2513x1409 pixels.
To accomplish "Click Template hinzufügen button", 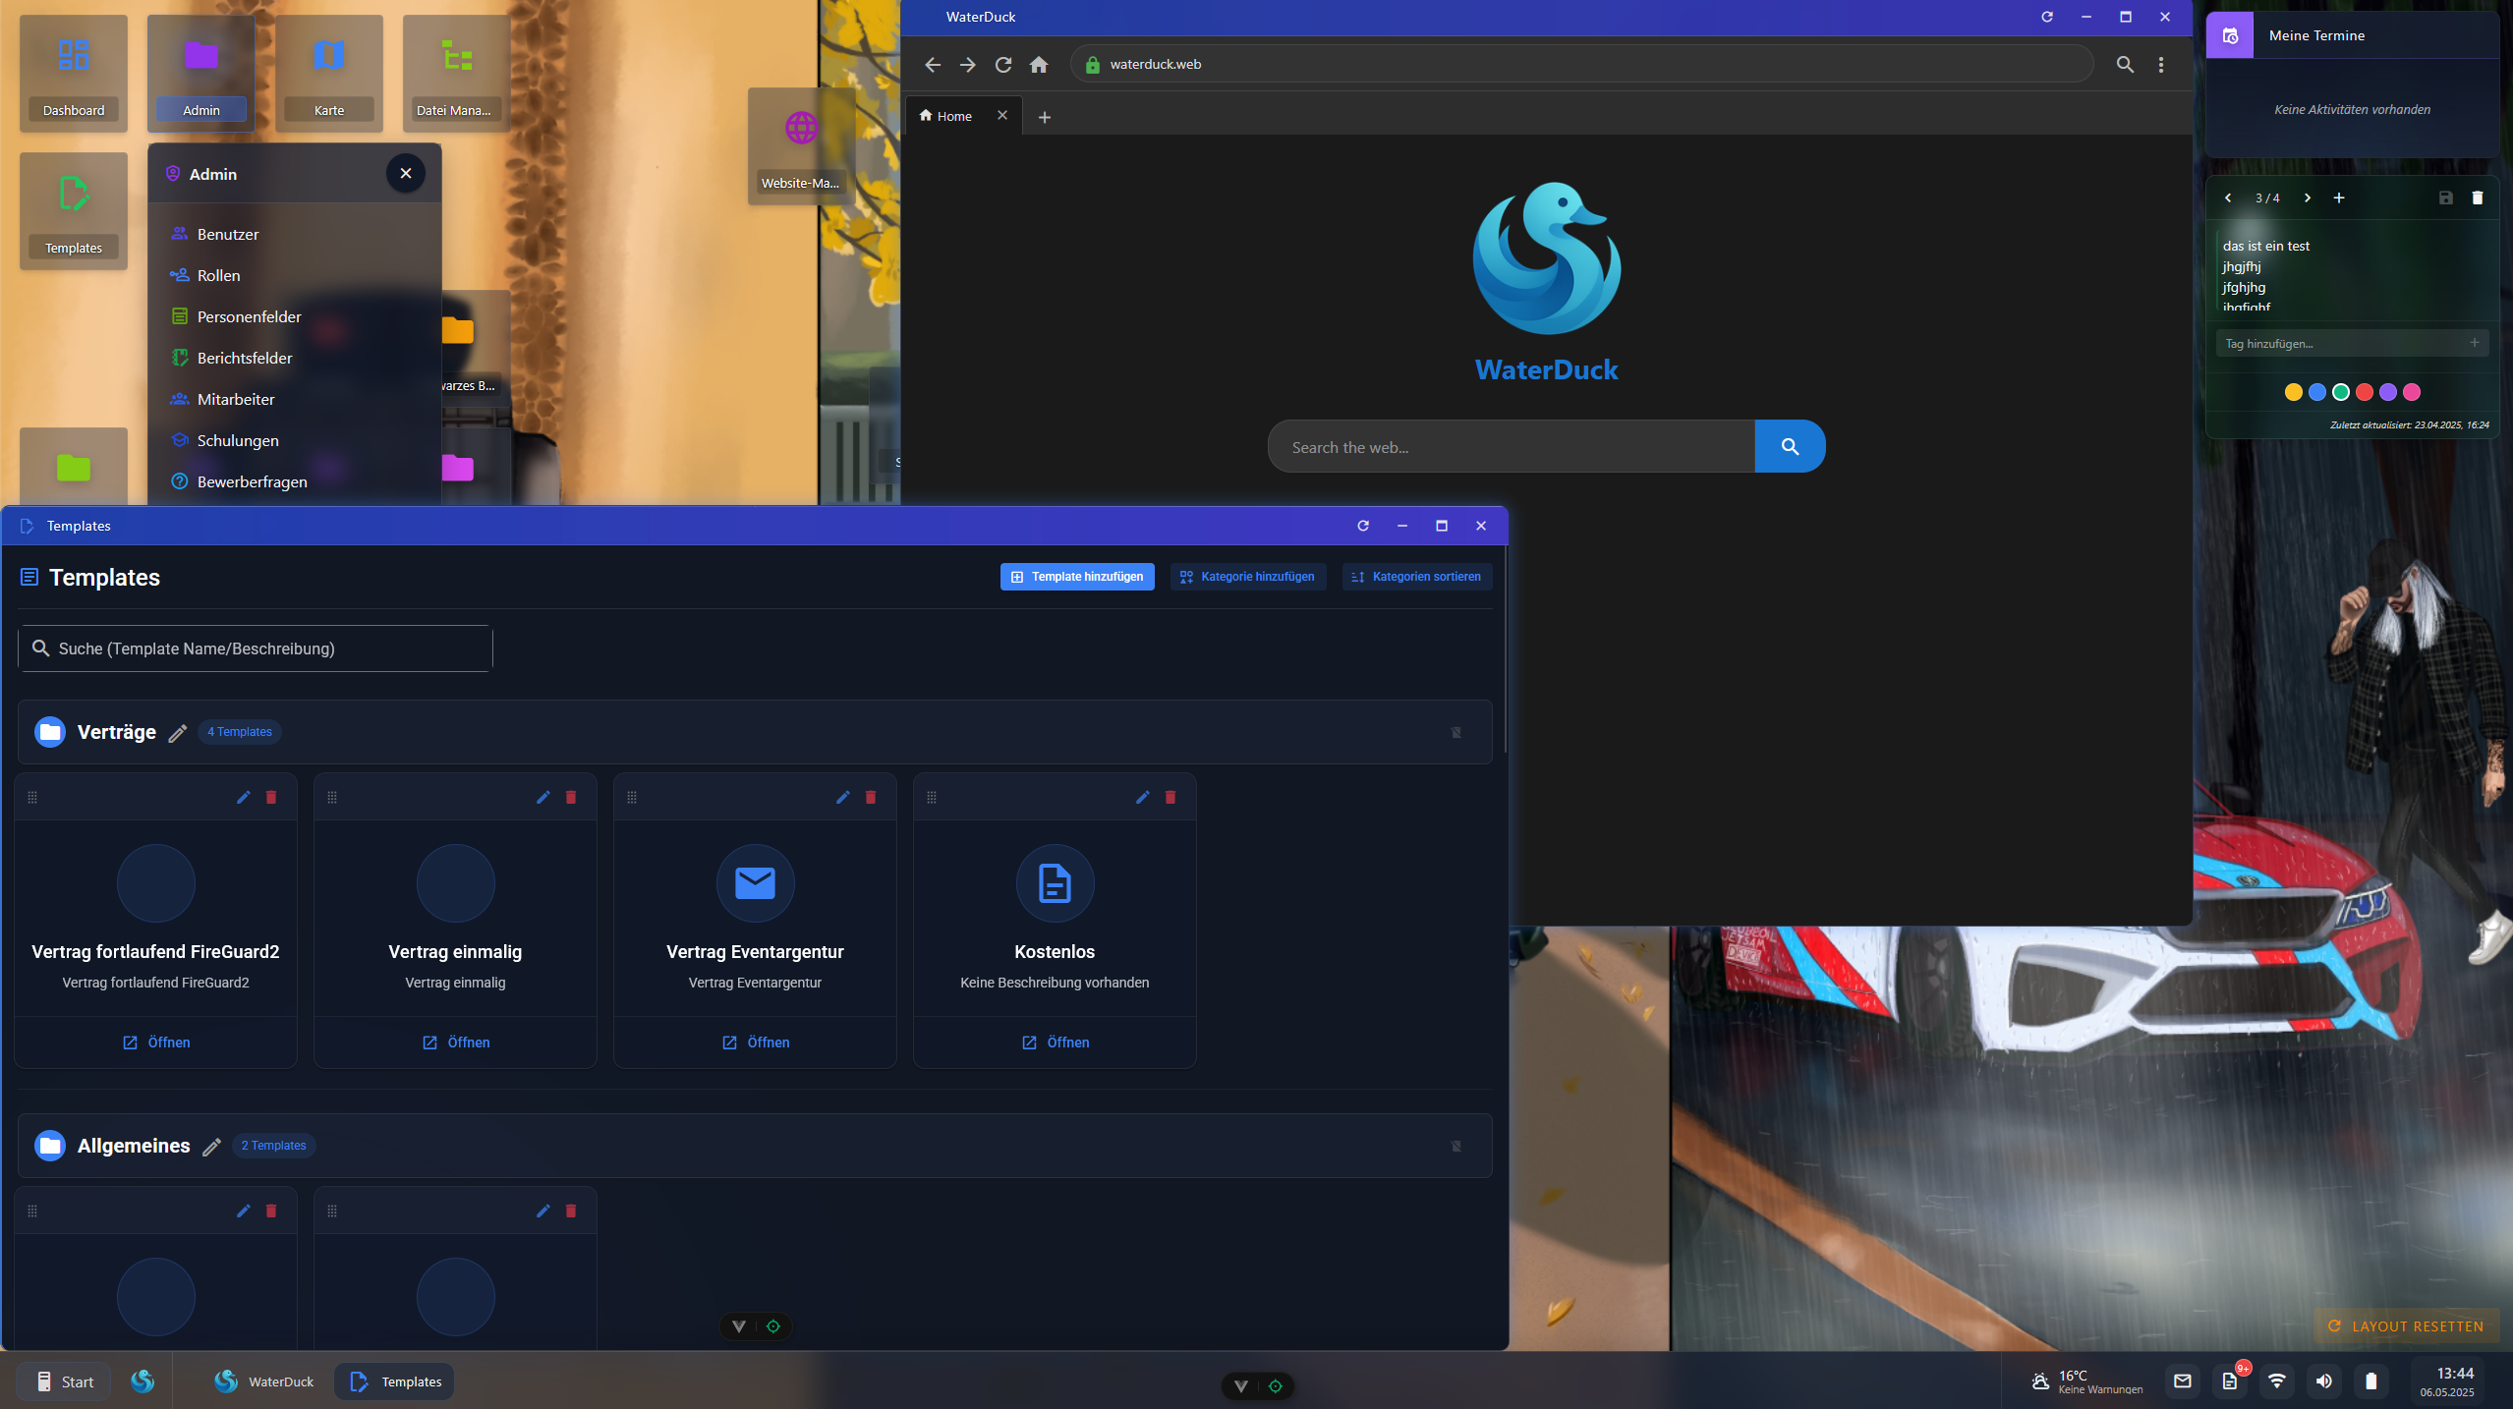I will (x=1077, y=577).
